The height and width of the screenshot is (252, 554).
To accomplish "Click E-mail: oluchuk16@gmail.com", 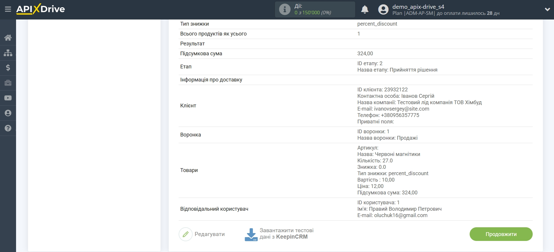I will [x=392, y=215].
